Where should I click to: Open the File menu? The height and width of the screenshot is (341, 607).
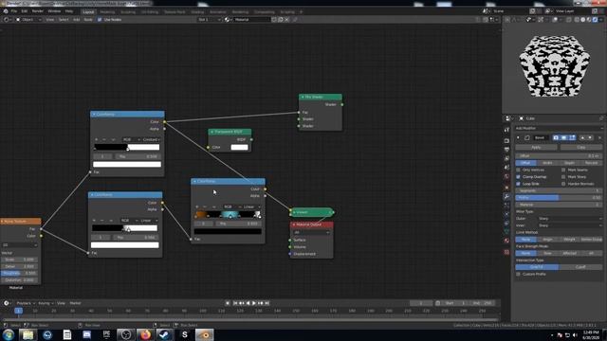14,11
